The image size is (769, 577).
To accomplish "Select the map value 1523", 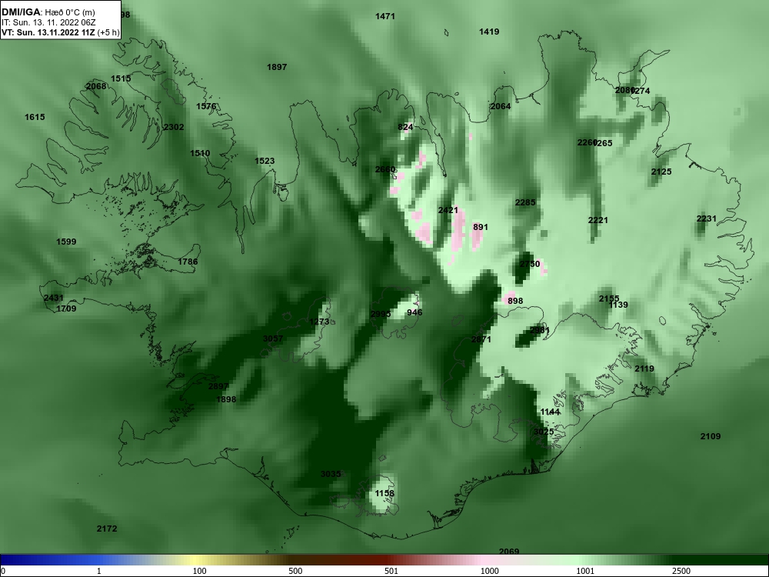I will [265, 161].
